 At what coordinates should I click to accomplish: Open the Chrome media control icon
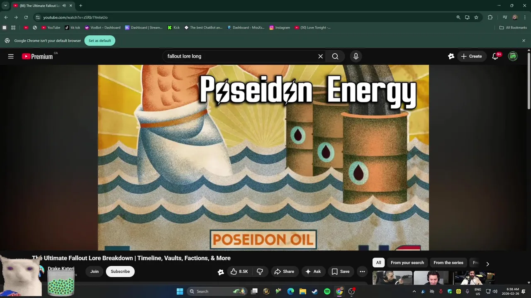tap(505, 17)
